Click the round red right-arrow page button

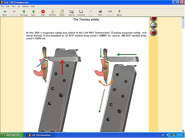154,33
